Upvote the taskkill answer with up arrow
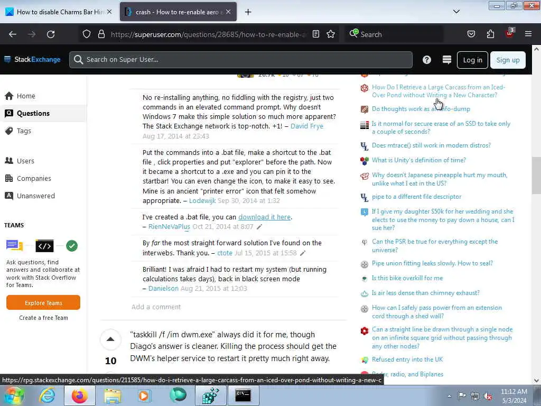Image resolution: width=541 pixels, height=406 pixels. (110, 339)
